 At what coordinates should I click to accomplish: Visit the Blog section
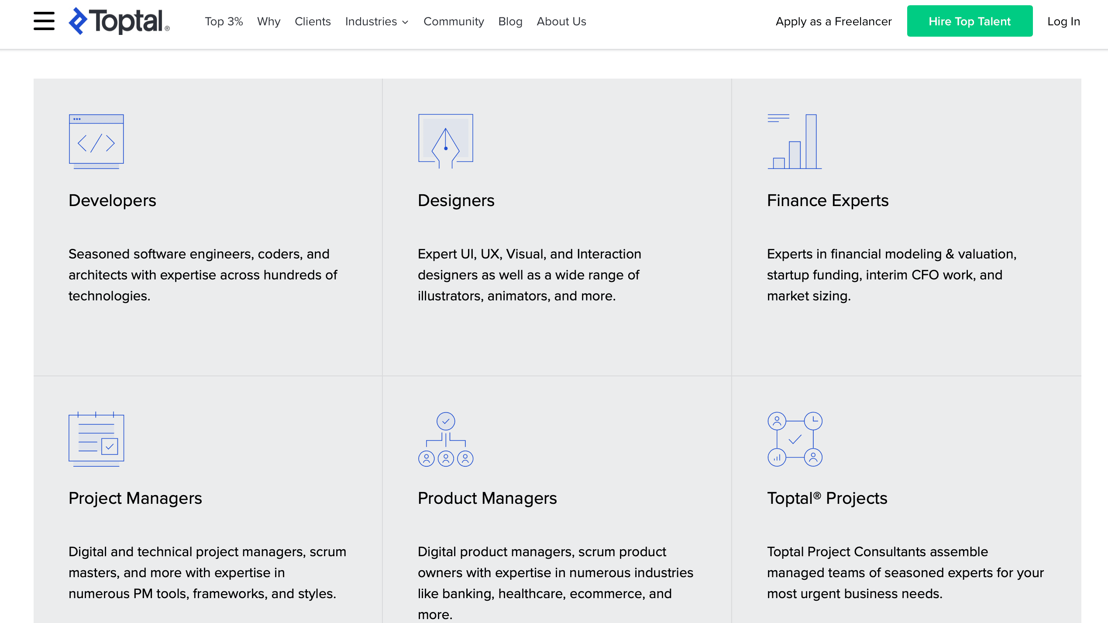click(510, 21)
